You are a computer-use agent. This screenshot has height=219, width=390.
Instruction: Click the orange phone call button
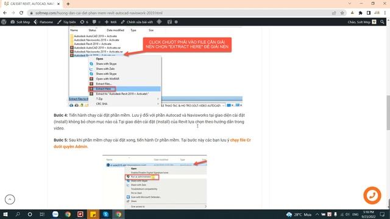(372, 195)
